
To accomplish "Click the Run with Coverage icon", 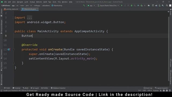I will coord(135,5).
